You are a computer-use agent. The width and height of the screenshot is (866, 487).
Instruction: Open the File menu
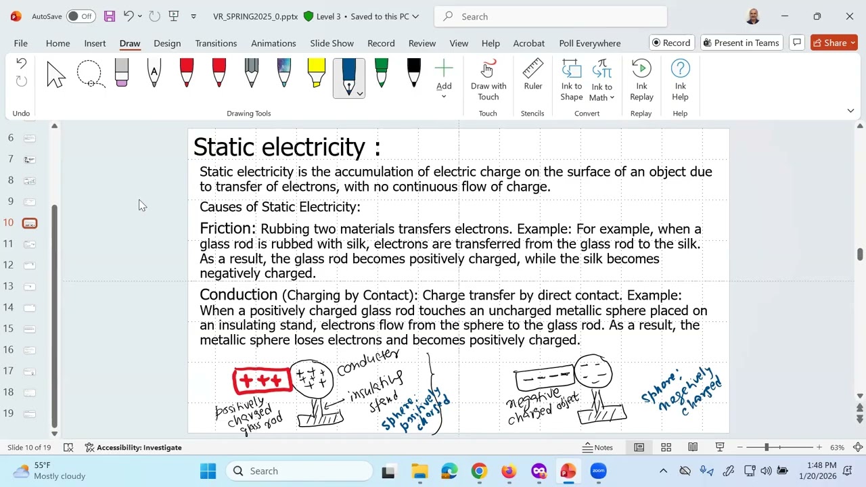(21, 43)
